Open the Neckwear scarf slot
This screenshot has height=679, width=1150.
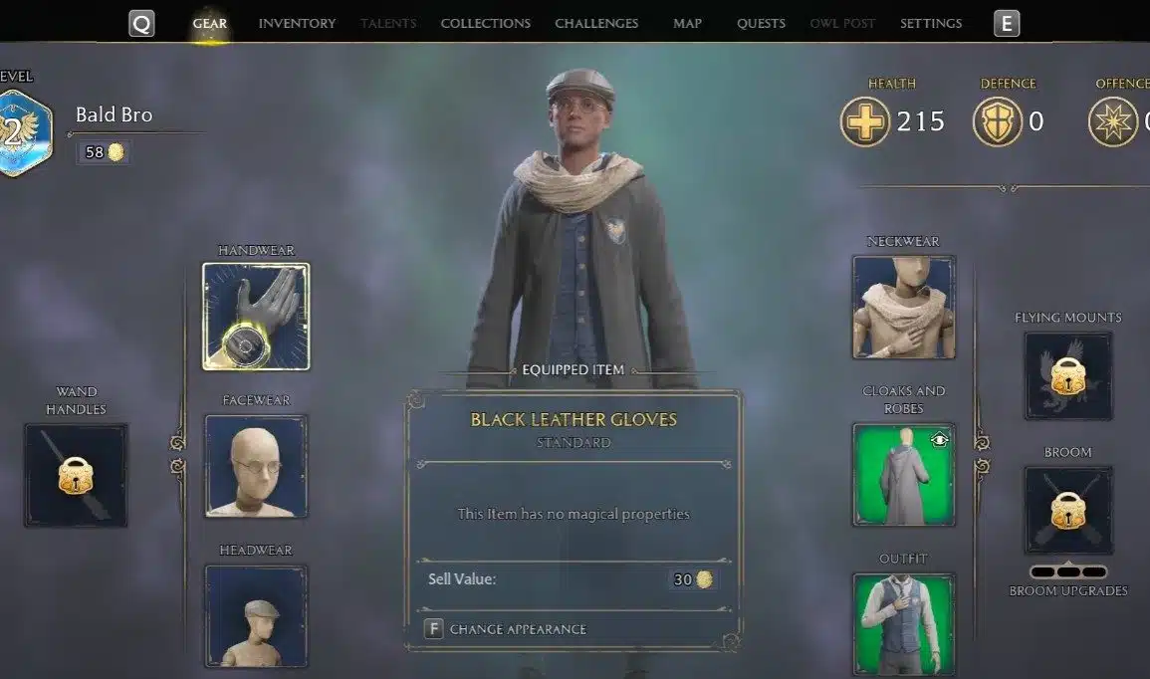[x=904, y=308]
